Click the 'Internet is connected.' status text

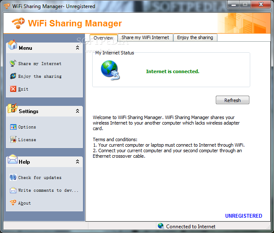point(172,71)
